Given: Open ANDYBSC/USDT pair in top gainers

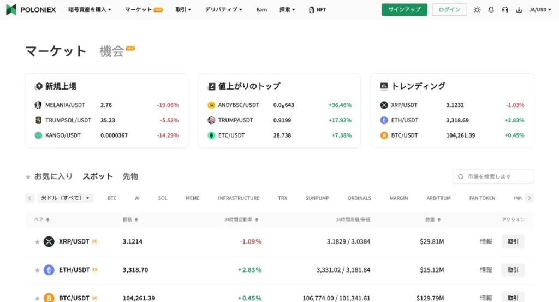Looking at the screenshot, I should click(x=239, y=105).
